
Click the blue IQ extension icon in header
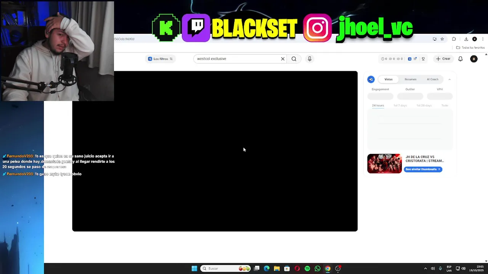pos(409,59)
